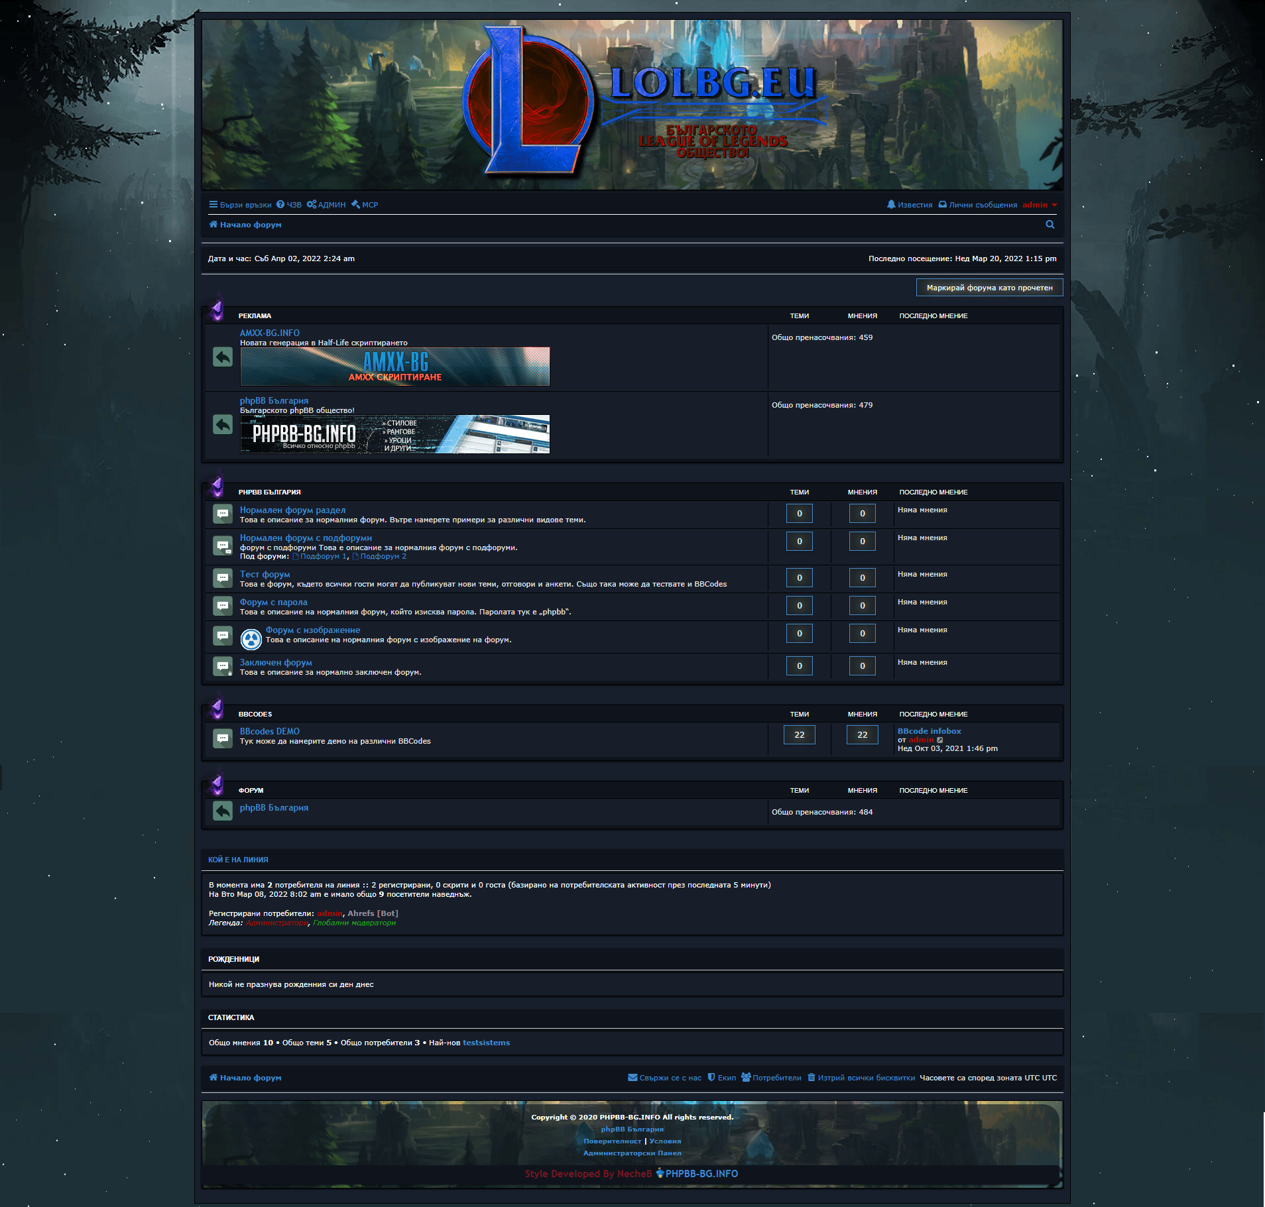Click redirect icon beside AMXX-BG.INFO
1265x1207 pixels.
pos(223,357)
